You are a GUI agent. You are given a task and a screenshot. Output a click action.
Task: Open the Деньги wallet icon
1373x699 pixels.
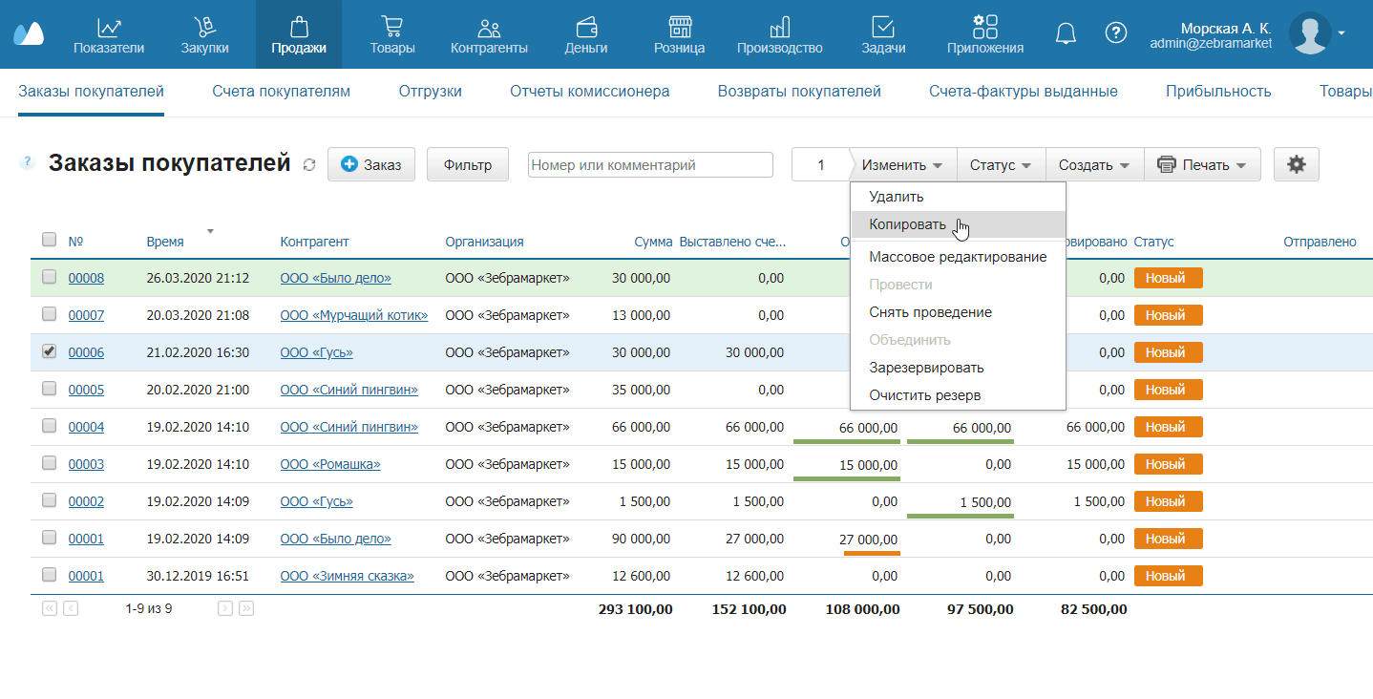[586, 27]
